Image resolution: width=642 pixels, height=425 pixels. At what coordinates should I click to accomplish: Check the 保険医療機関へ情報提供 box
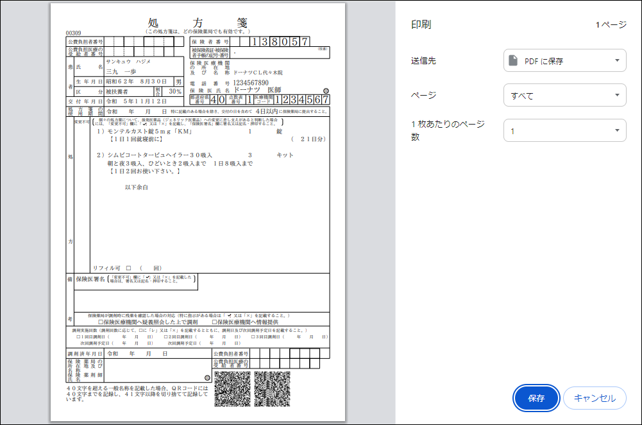[213, 321]
